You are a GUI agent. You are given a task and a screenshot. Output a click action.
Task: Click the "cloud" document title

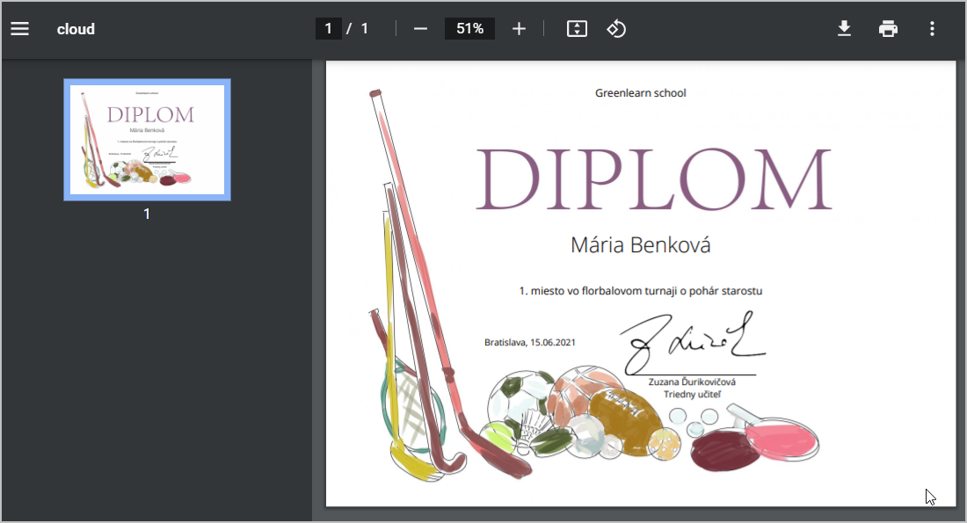76,29
